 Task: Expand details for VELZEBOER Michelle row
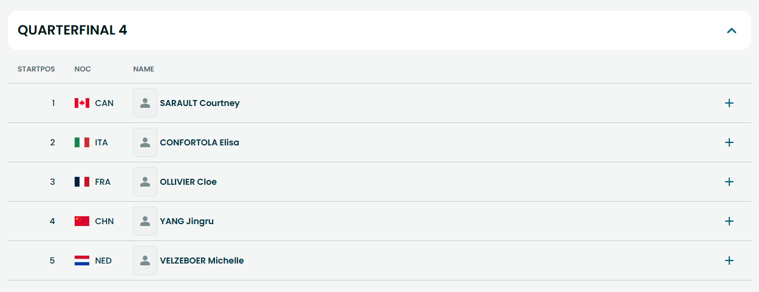pos(729,260)
